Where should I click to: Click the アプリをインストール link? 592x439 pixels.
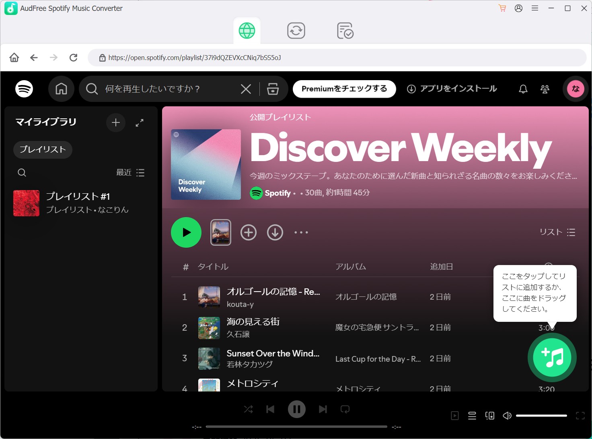[452, 89]
